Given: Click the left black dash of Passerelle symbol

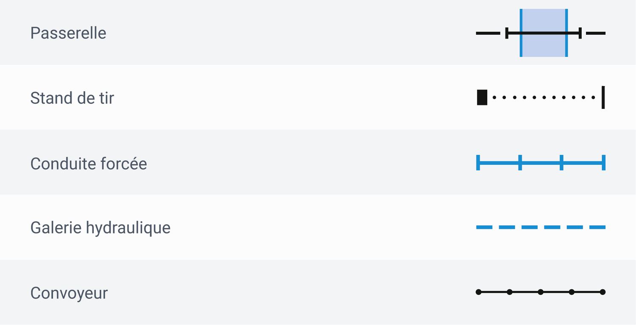Looking at the screenshot, I should [488, 33].
